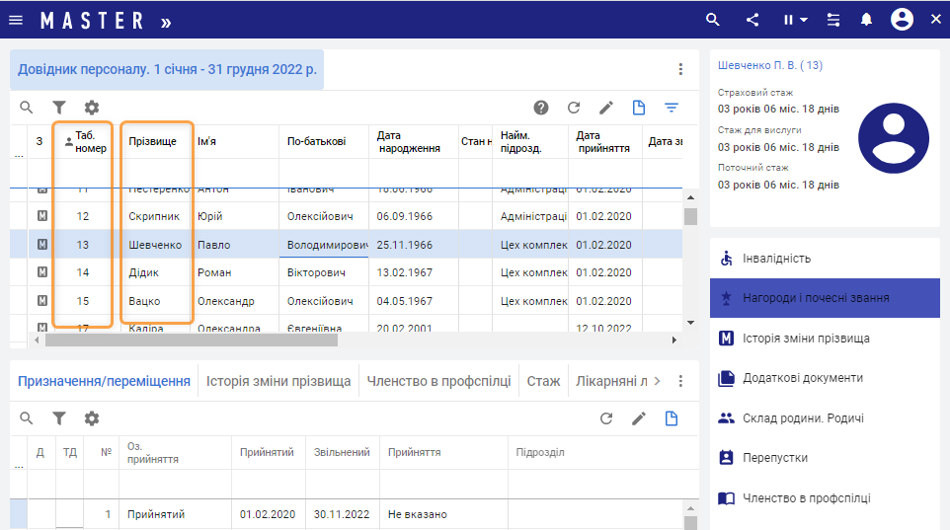Click the search icon in top bar
This screenshot has height=530, width=950.
pos(713,20)
